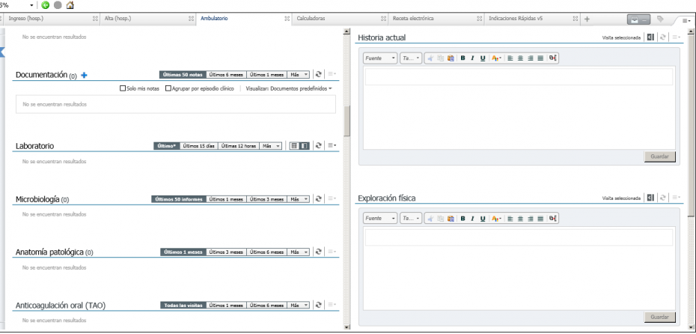Click Guardar button under Historia actual

[x=659, y=157]
